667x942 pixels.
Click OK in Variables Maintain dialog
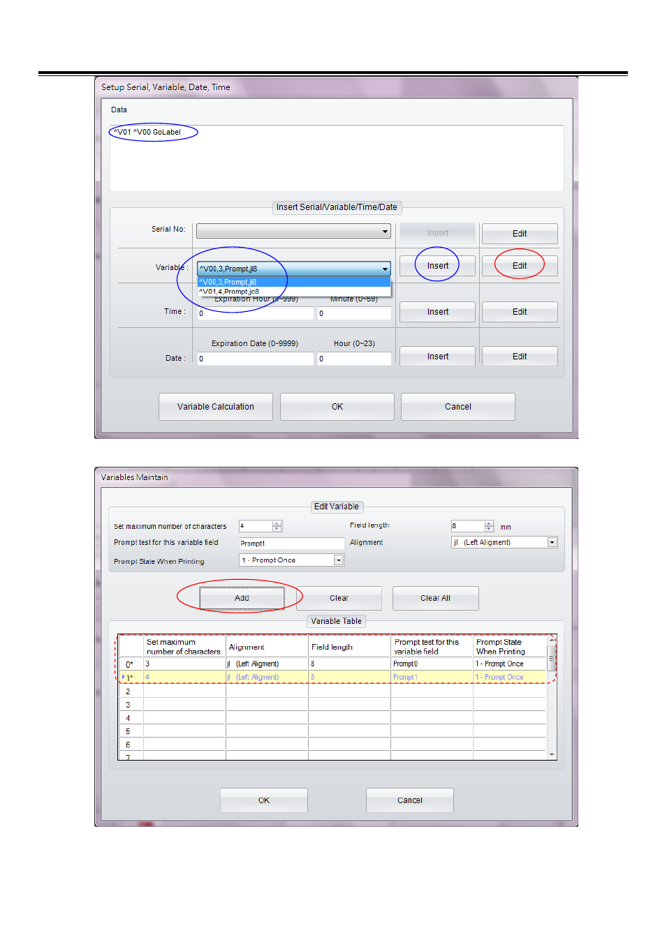[264, 800]
